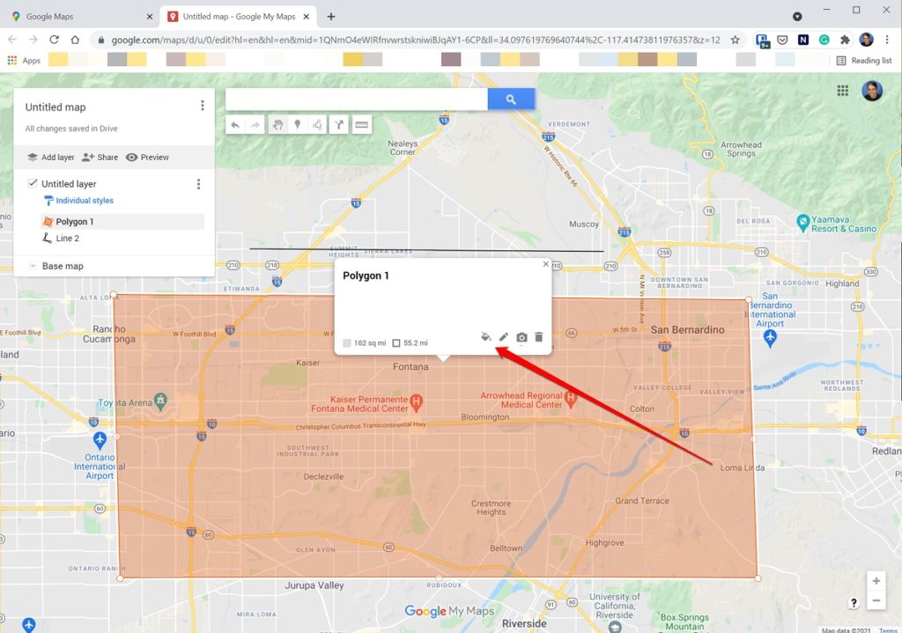Image resolution: width=902 pixels, height=633 pixels.
Task: Expand the Base map options
Action: click(x=33, y=265)
